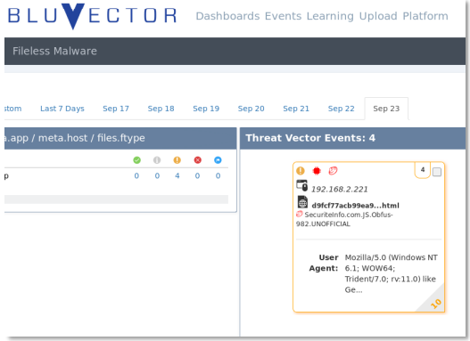Switch to the Sep 22 tab
The height and width of the screenshot is (341, 470).
[341, 109]
